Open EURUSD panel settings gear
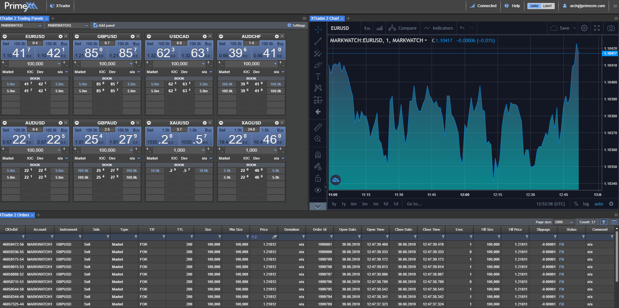Image resolution: width=619 pixels, height=308 pixels. [60, 36]
